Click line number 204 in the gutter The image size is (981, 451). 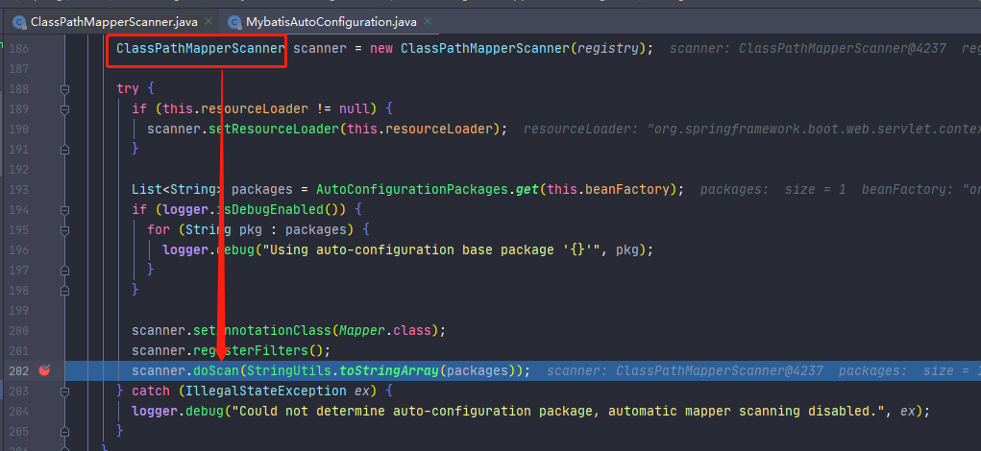(19, 411)
